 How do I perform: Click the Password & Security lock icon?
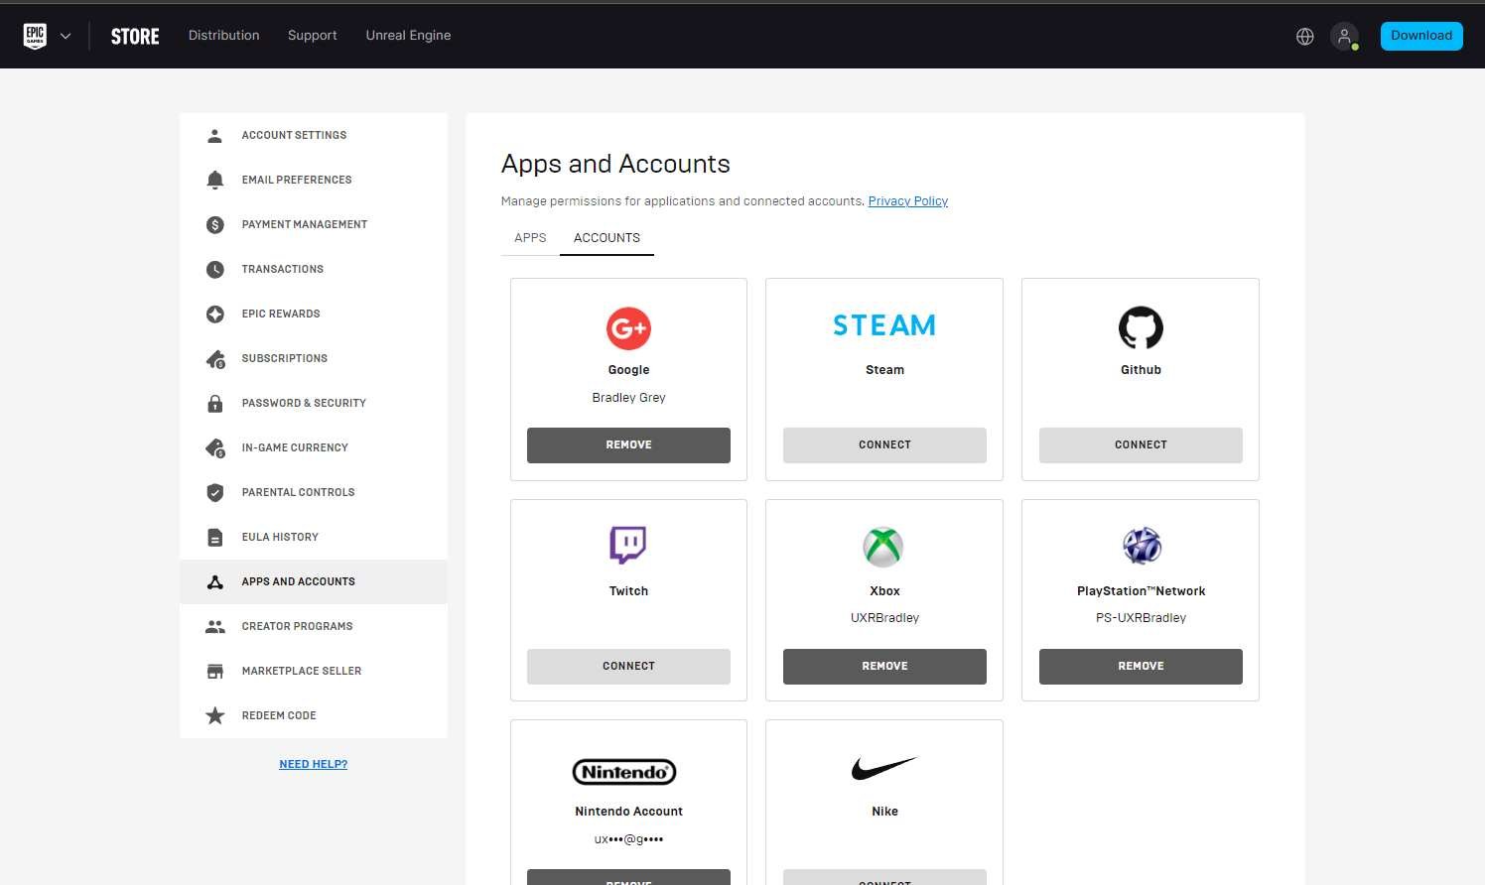pos(214,403)
